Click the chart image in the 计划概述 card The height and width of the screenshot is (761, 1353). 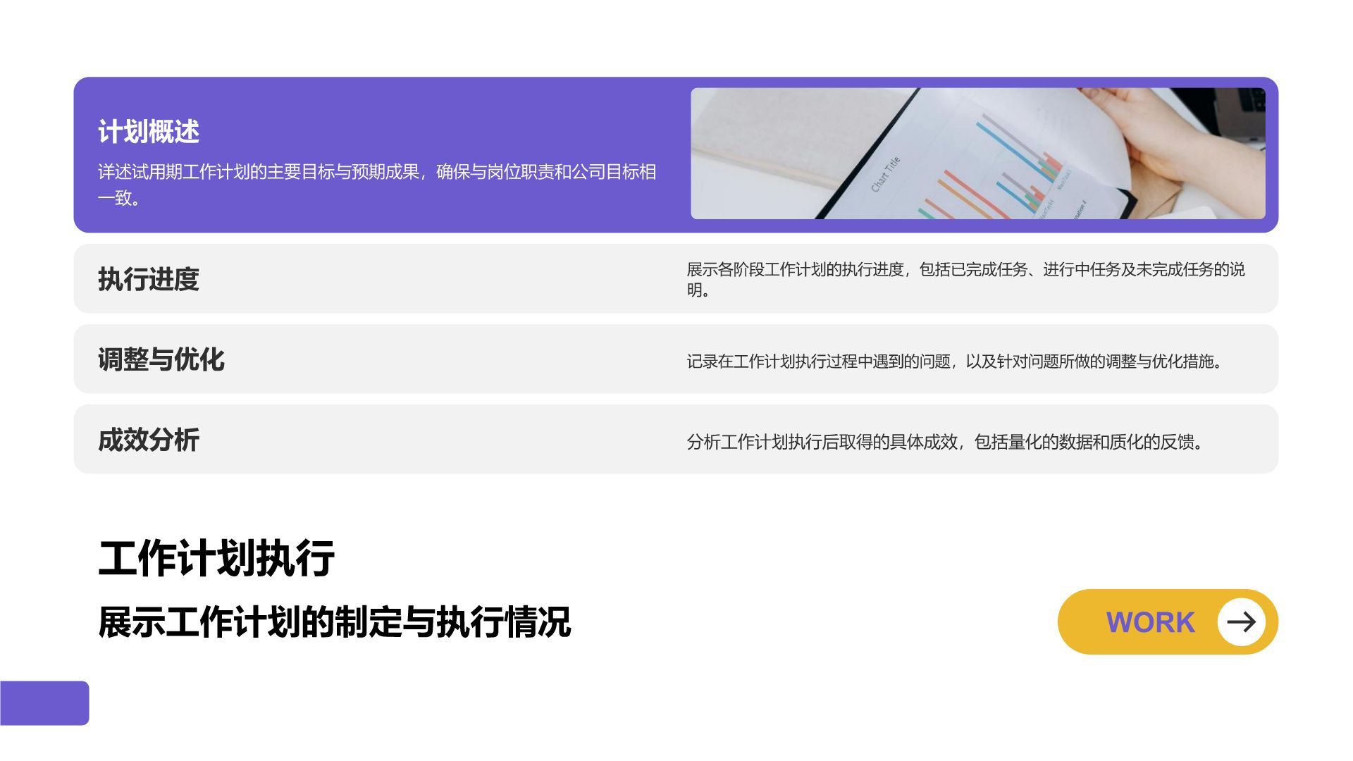click(983, 154)
